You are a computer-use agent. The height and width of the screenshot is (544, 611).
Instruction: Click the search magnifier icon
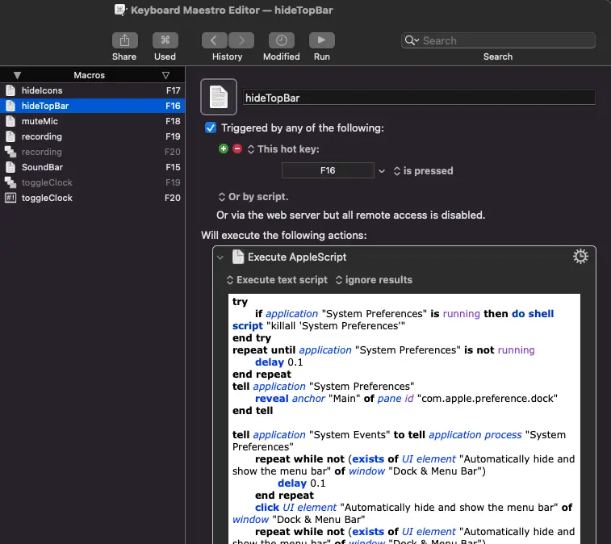(412, 40)
